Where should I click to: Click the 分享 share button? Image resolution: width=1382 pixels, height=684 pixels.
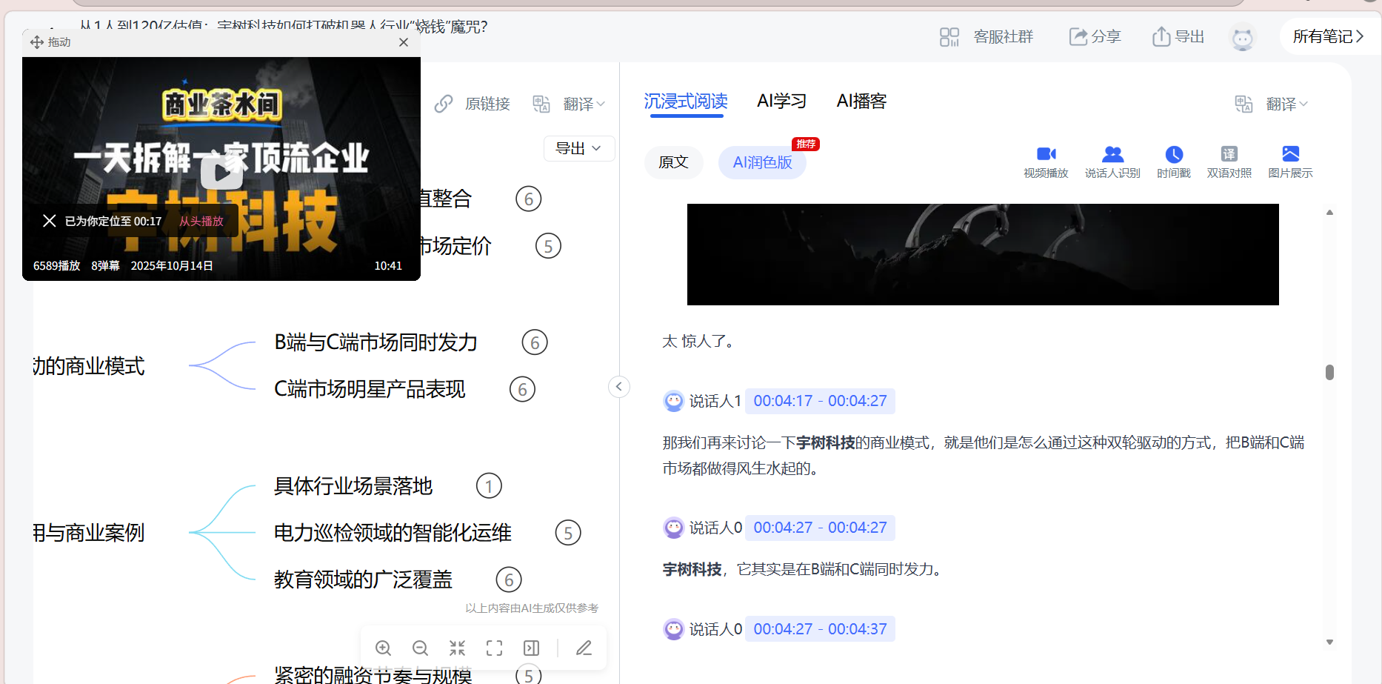(x=1095, y=36)
